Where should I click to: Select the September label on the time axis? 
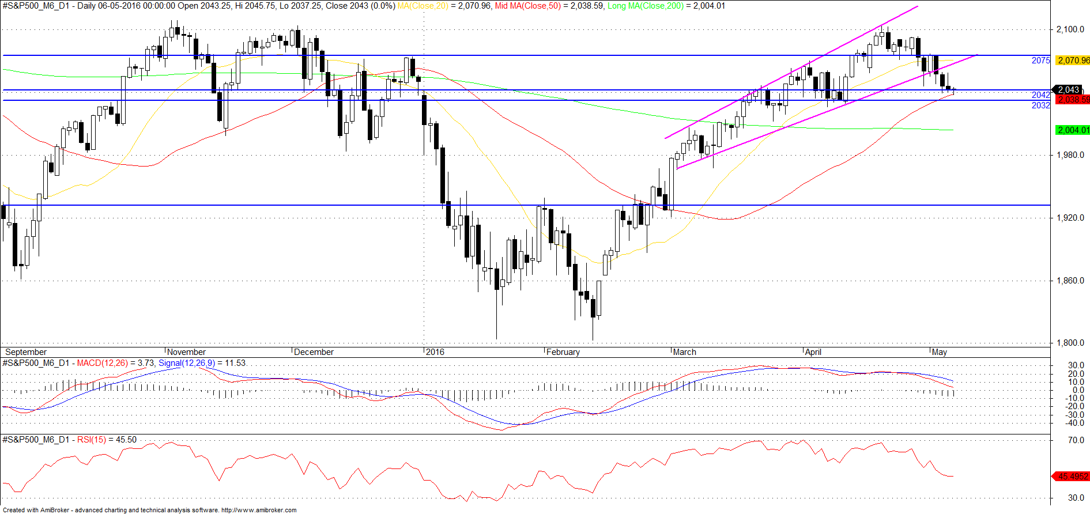coord(26,352)
